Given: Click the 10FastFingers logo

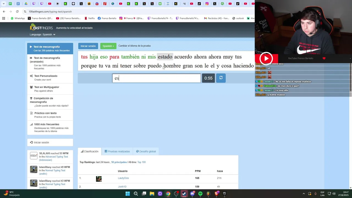Looking at the screenshot, I should pyautogui.click(x=41, y=27).
